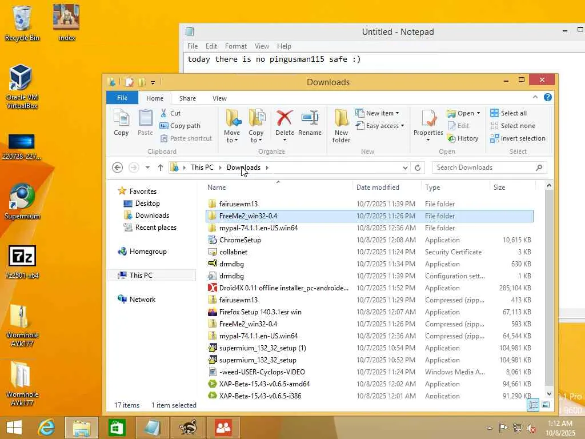Open Notepad's Help menu
The width and height of the screenshot is (585, 439).
pyautogui.click(x=284, y=46)
